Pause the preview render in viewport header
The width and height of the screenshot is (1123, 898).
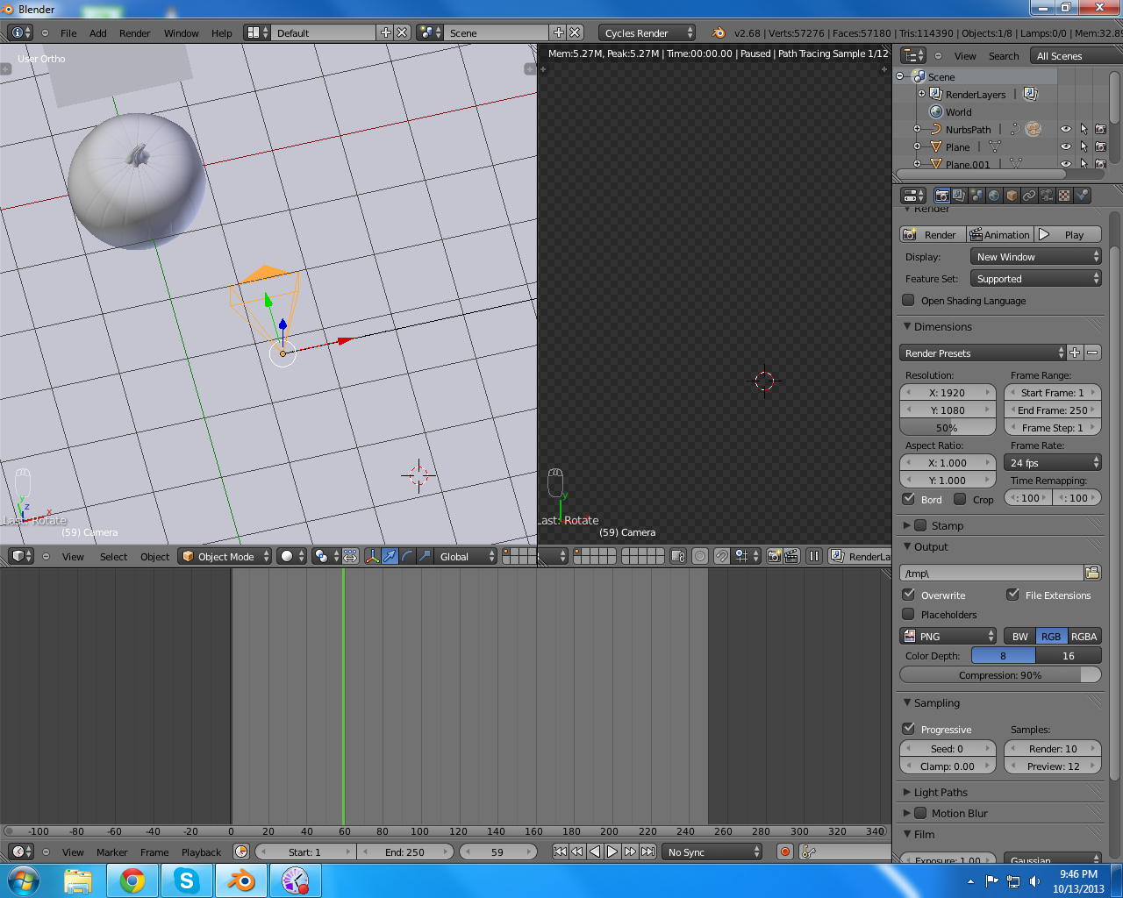click(x=814, y=556)
